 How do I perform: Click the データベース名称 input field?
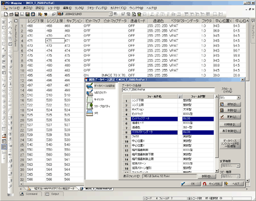click(x=168, y=90)
